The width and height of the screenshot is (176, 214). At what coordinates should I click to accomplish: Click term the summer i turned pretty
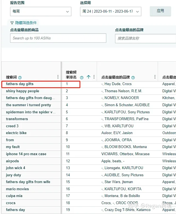click(28, 105)
